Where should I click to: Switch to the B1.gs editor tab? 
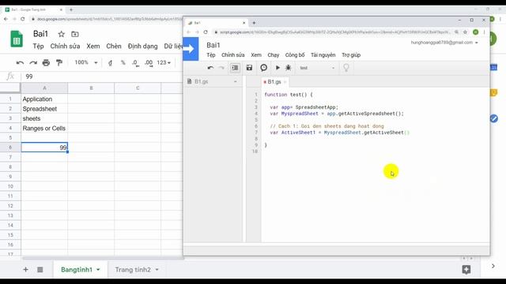coord(274,82)
